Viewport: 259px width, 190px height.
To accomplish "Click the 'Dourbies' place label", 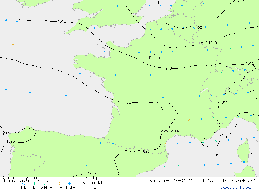I will point(170,130).
